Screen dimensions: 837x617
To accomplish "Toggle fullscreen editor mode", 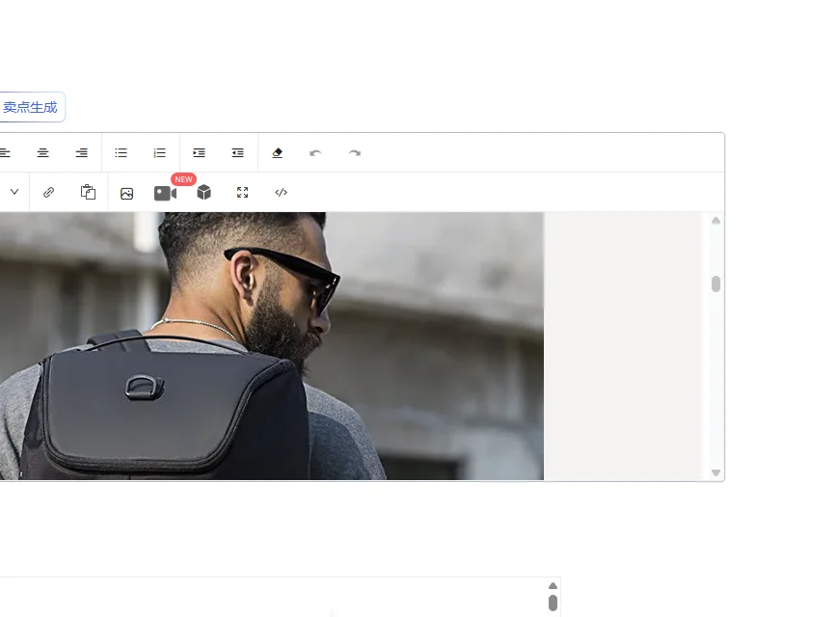I will click(x=242, y=193).
